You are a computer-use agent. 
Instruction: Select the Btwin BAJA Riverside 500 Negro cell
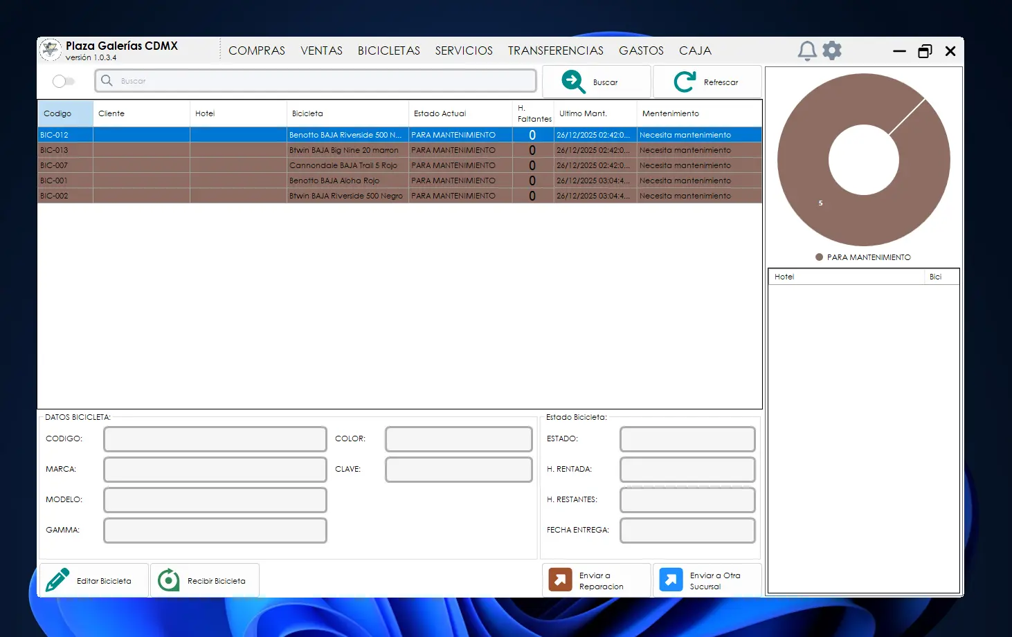click(347, 196)
